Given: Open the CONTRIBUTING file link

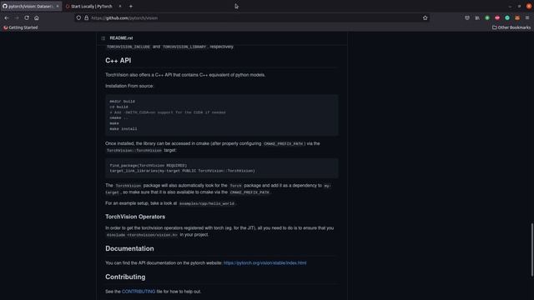Looking at the screenshot, I should point(139,292).
